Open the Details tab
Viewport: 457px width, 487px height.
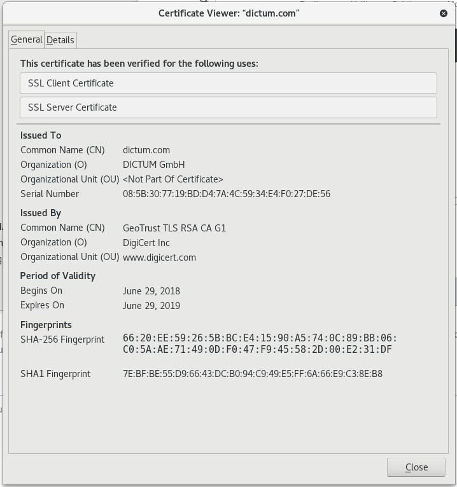point(60,40)
